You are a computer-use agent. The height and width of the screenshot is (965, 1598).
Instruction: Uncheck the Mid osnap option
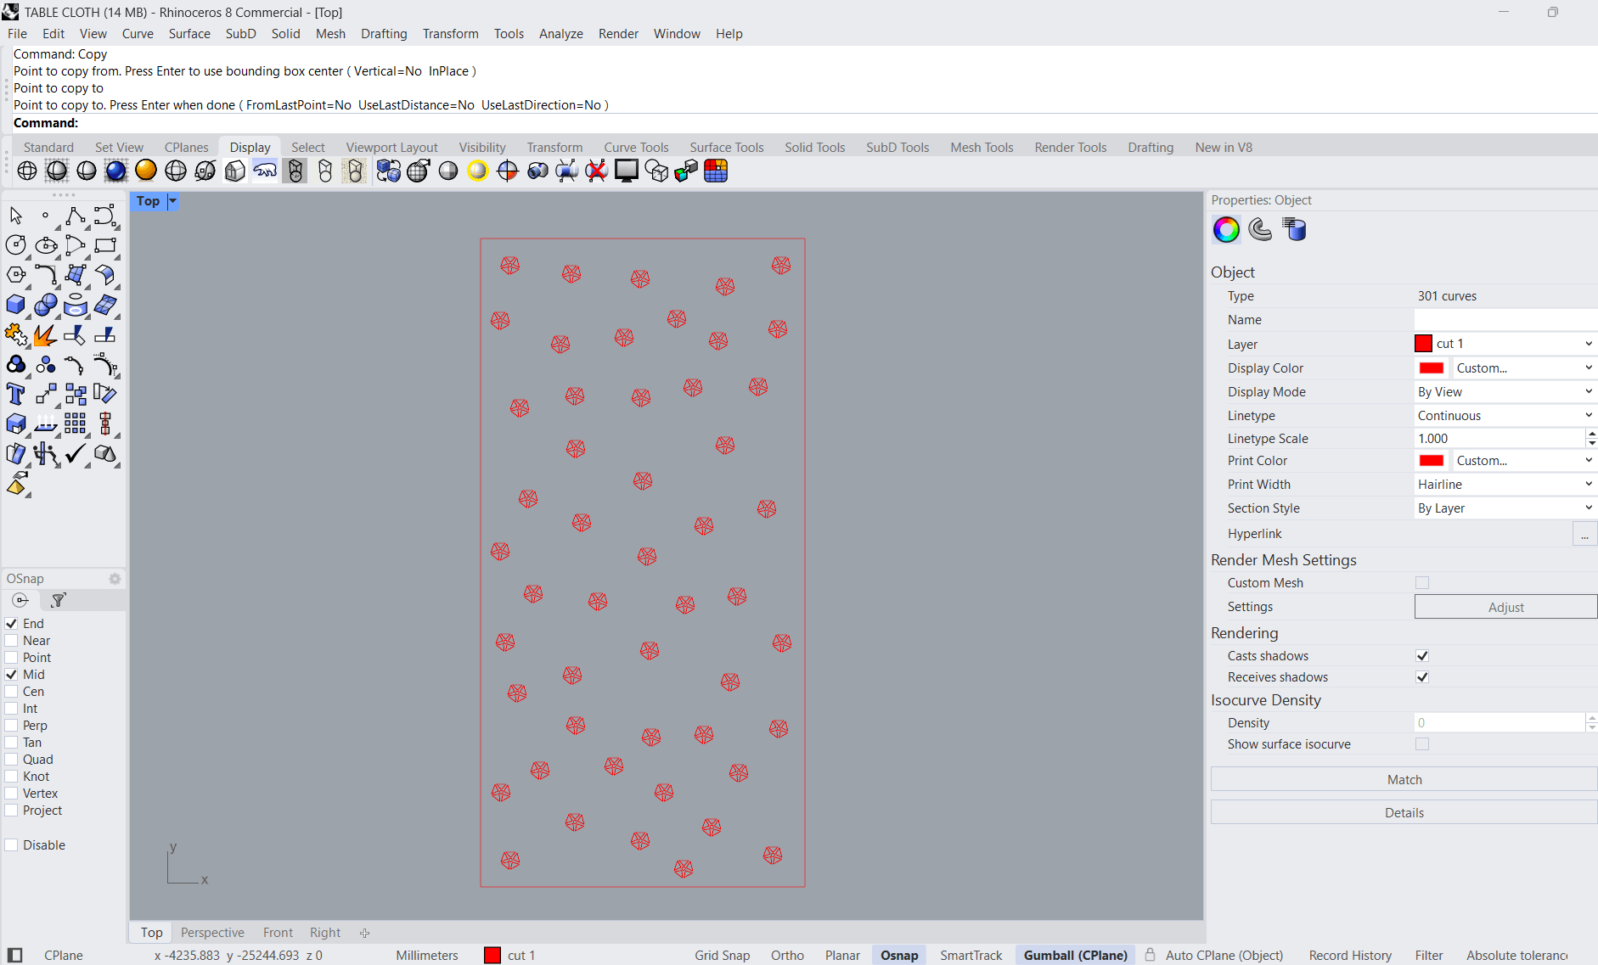12,675
